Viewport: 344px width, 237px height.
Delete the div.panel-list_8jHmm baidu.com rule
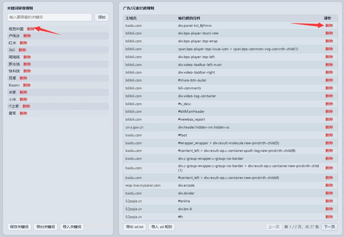329,25
